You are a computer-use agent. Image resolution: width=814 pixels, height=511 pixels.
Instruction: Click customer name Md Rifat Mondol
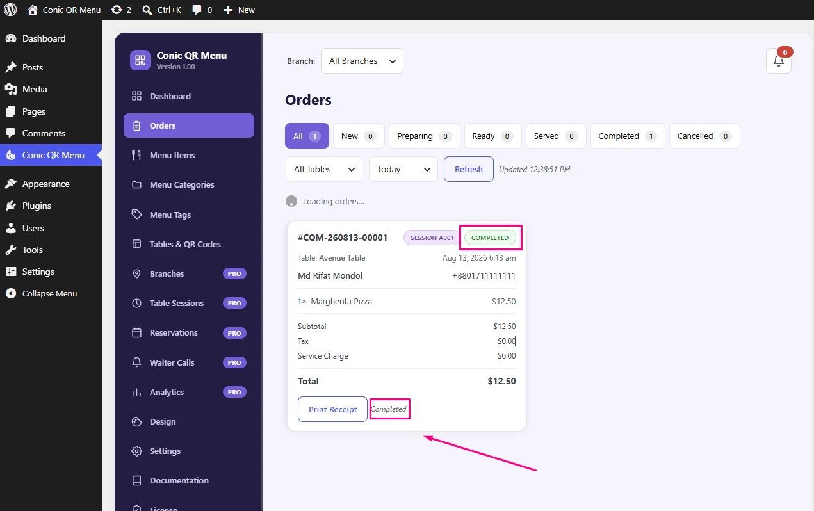click(x=330, y=276)
